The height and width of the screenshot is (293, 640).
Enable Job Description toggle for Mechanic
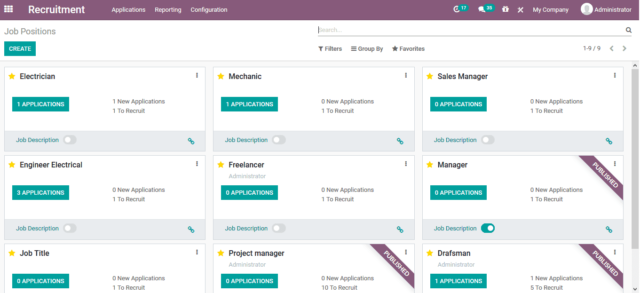click(x=279, y=140)
